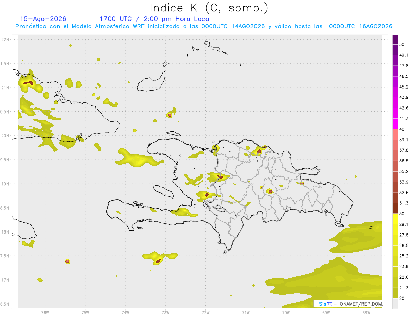Viewport: 411px width, 317px height.
Task: Click the "43.9" color scale label
Action: pyautogui.click(x=404, y=97)
